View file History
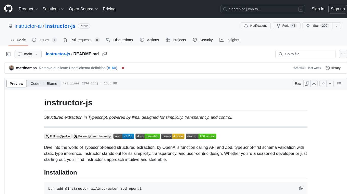Viewport: 347px width, 194px height. pos(333,68)
